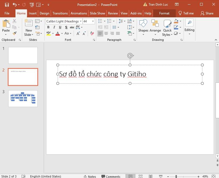The image size is (219, 178).
Task: Select the Italic formatting icon
Action: point(54,27)
